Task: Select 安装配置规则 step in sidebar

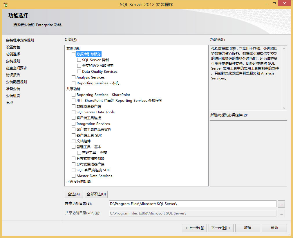Action: click(x=17, y=82)
